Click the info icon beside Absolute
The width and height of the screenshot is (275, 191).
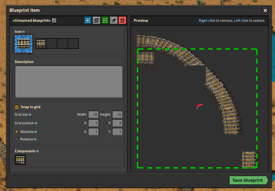pyautogui.click(x=36, y=132)
